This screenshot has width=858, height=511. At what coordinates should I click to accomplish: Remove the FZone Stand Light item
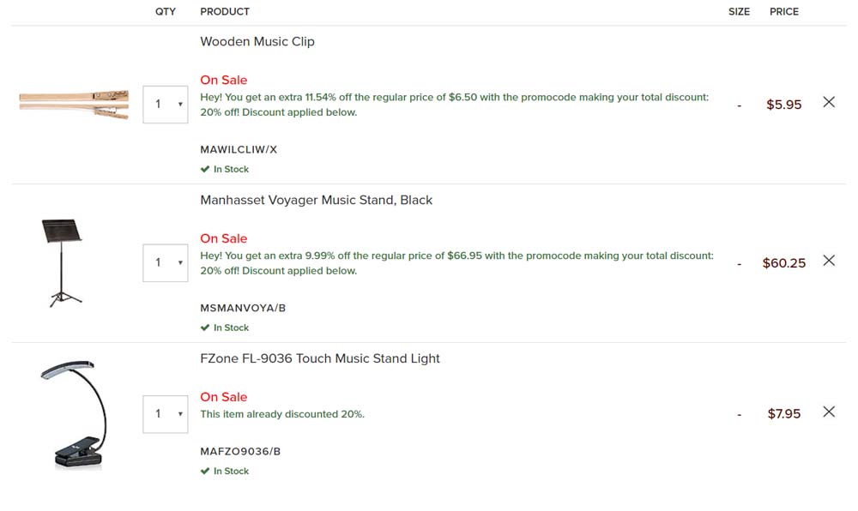pos(829,412)
